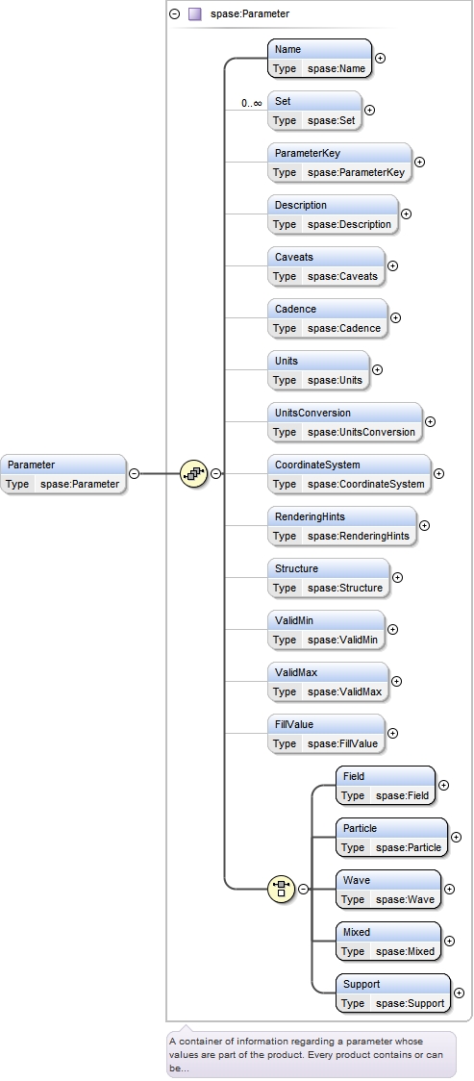
Task: Select the CoordinateSystem element box
Action: 349,474
